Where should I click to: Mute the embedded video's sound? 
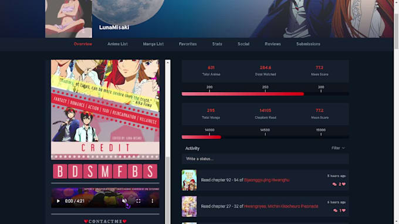tap(124, 201)
